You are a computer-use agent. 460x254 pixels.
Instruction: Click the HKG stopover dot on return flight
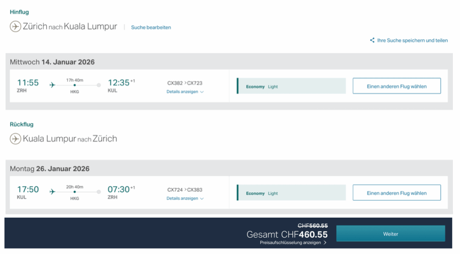tap(74, 192)
